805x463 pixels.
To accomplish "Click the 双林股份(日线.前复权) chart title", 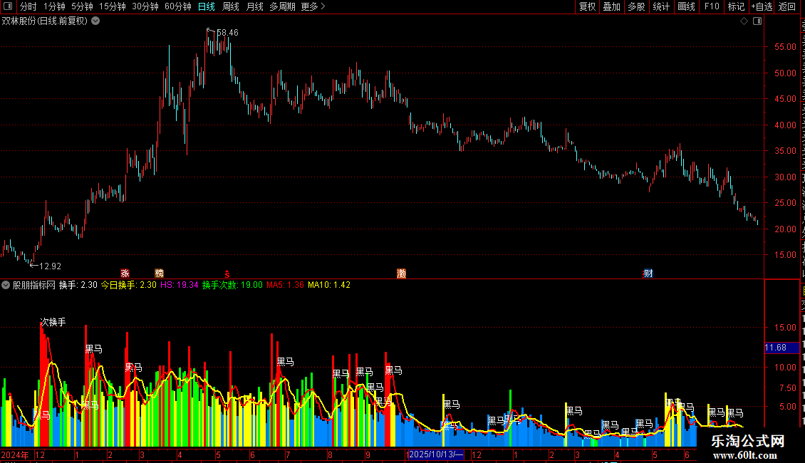I will click(x=45, y=21).
